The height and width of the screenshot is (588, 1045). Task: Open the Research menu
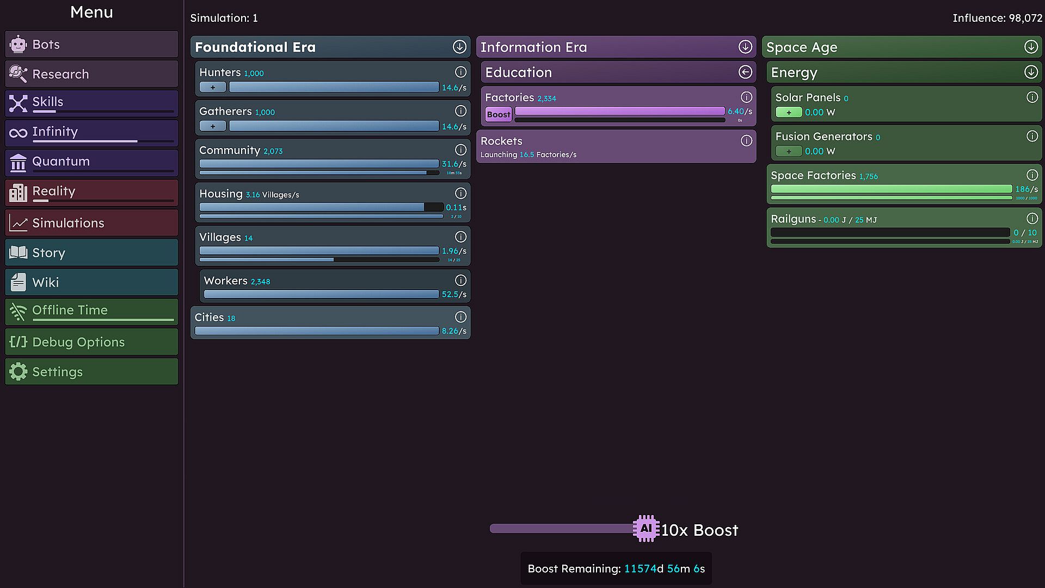(91, 74)
